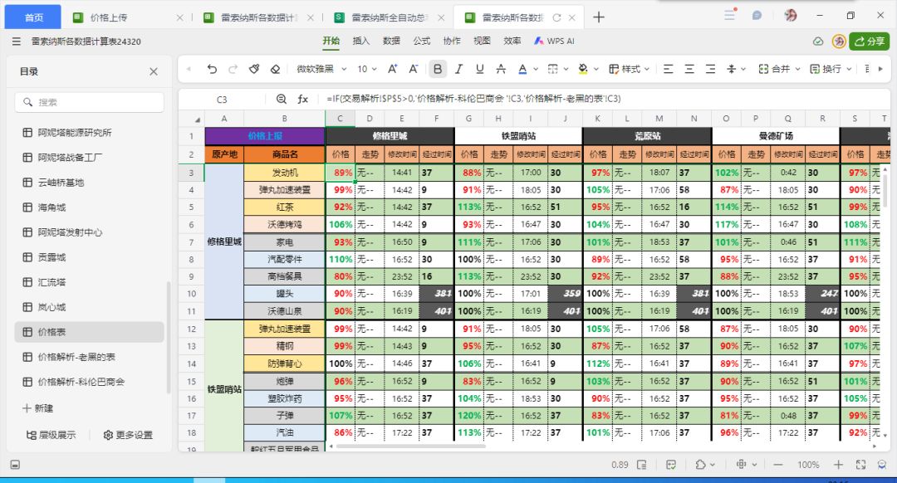Viewport: 897px width, 483px height.
Task: Expand the font size 10 dropdown
Action: [x=367, y=69]
